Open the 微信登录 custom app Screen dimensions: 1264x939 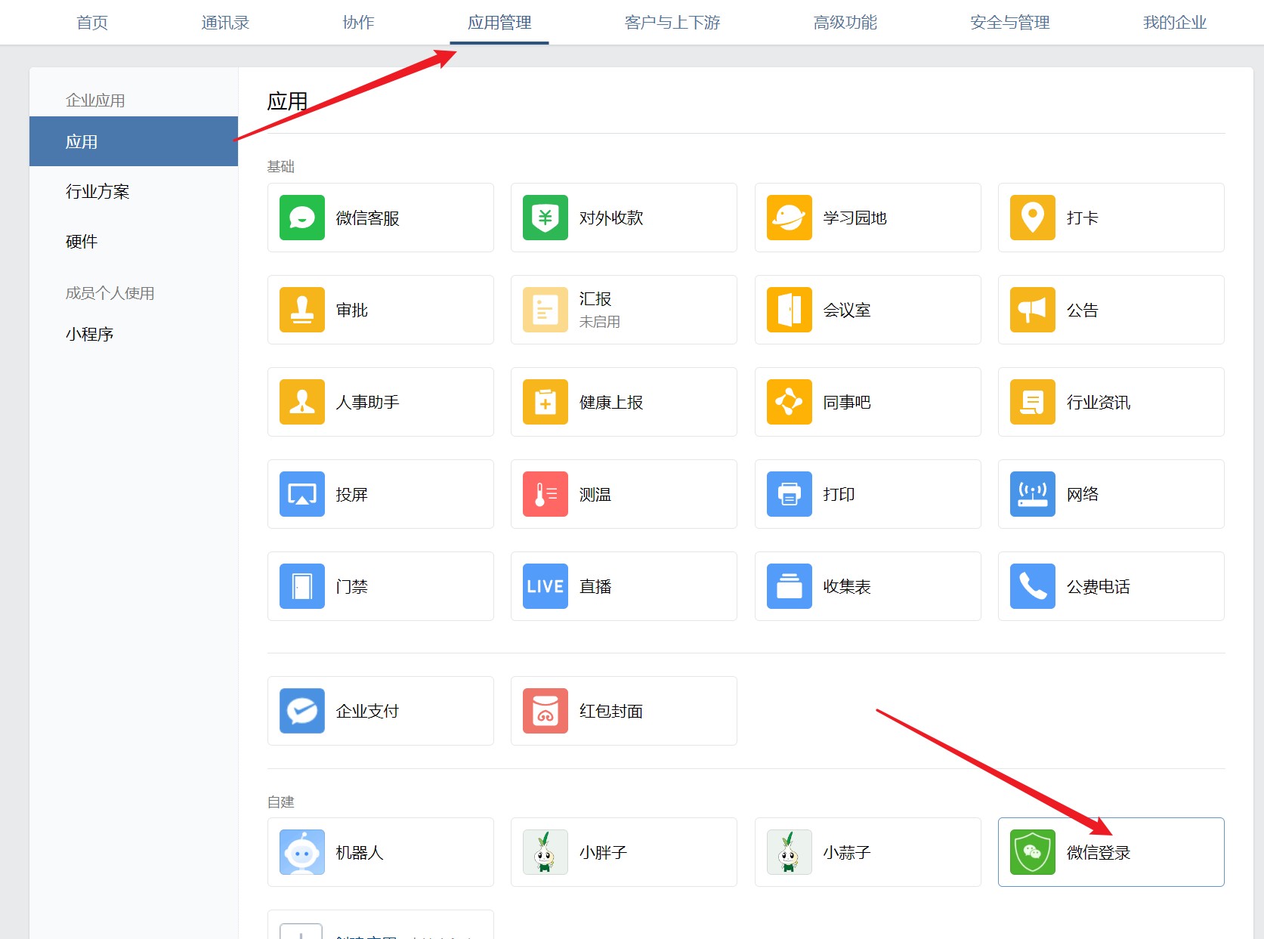click(x=1110, y=852)
